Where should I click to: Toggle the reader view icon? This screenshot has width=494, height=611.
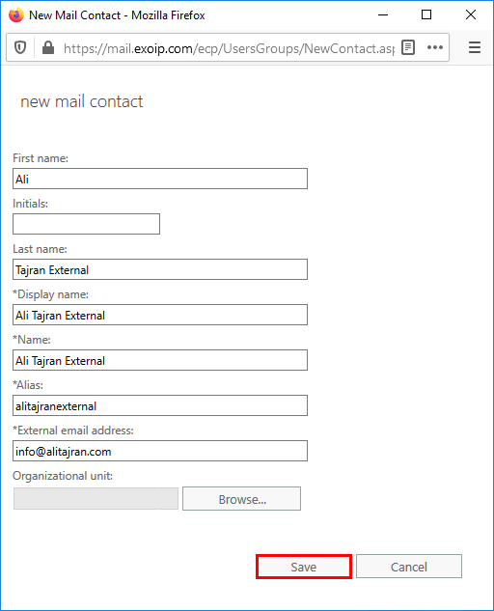click(x=408, y=47)
